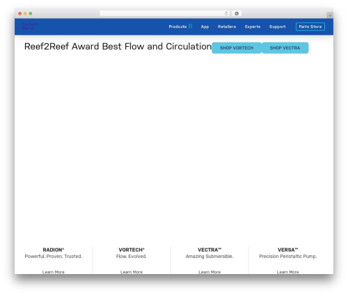Click the Shop Vectra button
Screen dimensions: 348x295
pos(285,48)
